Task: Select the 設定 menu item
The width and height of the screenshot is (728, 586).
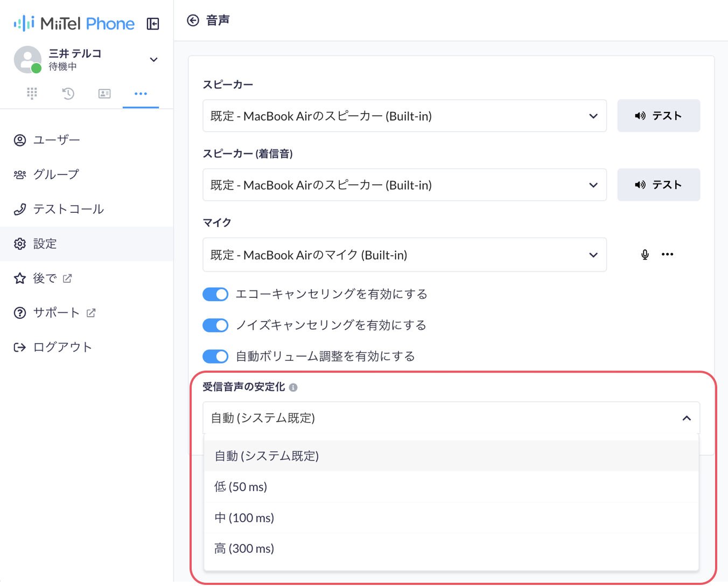Action: 87,243
